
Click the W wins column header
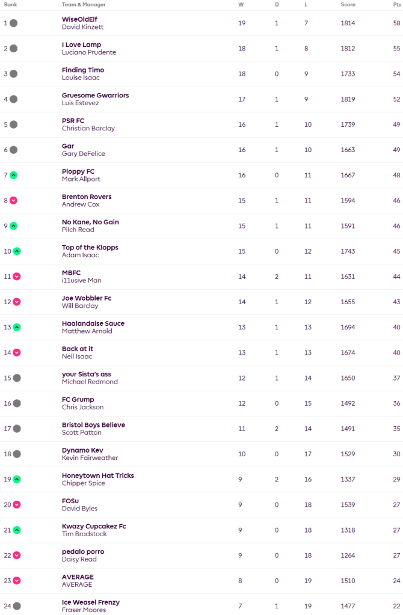pyautogui.click(x=241, y=4)
